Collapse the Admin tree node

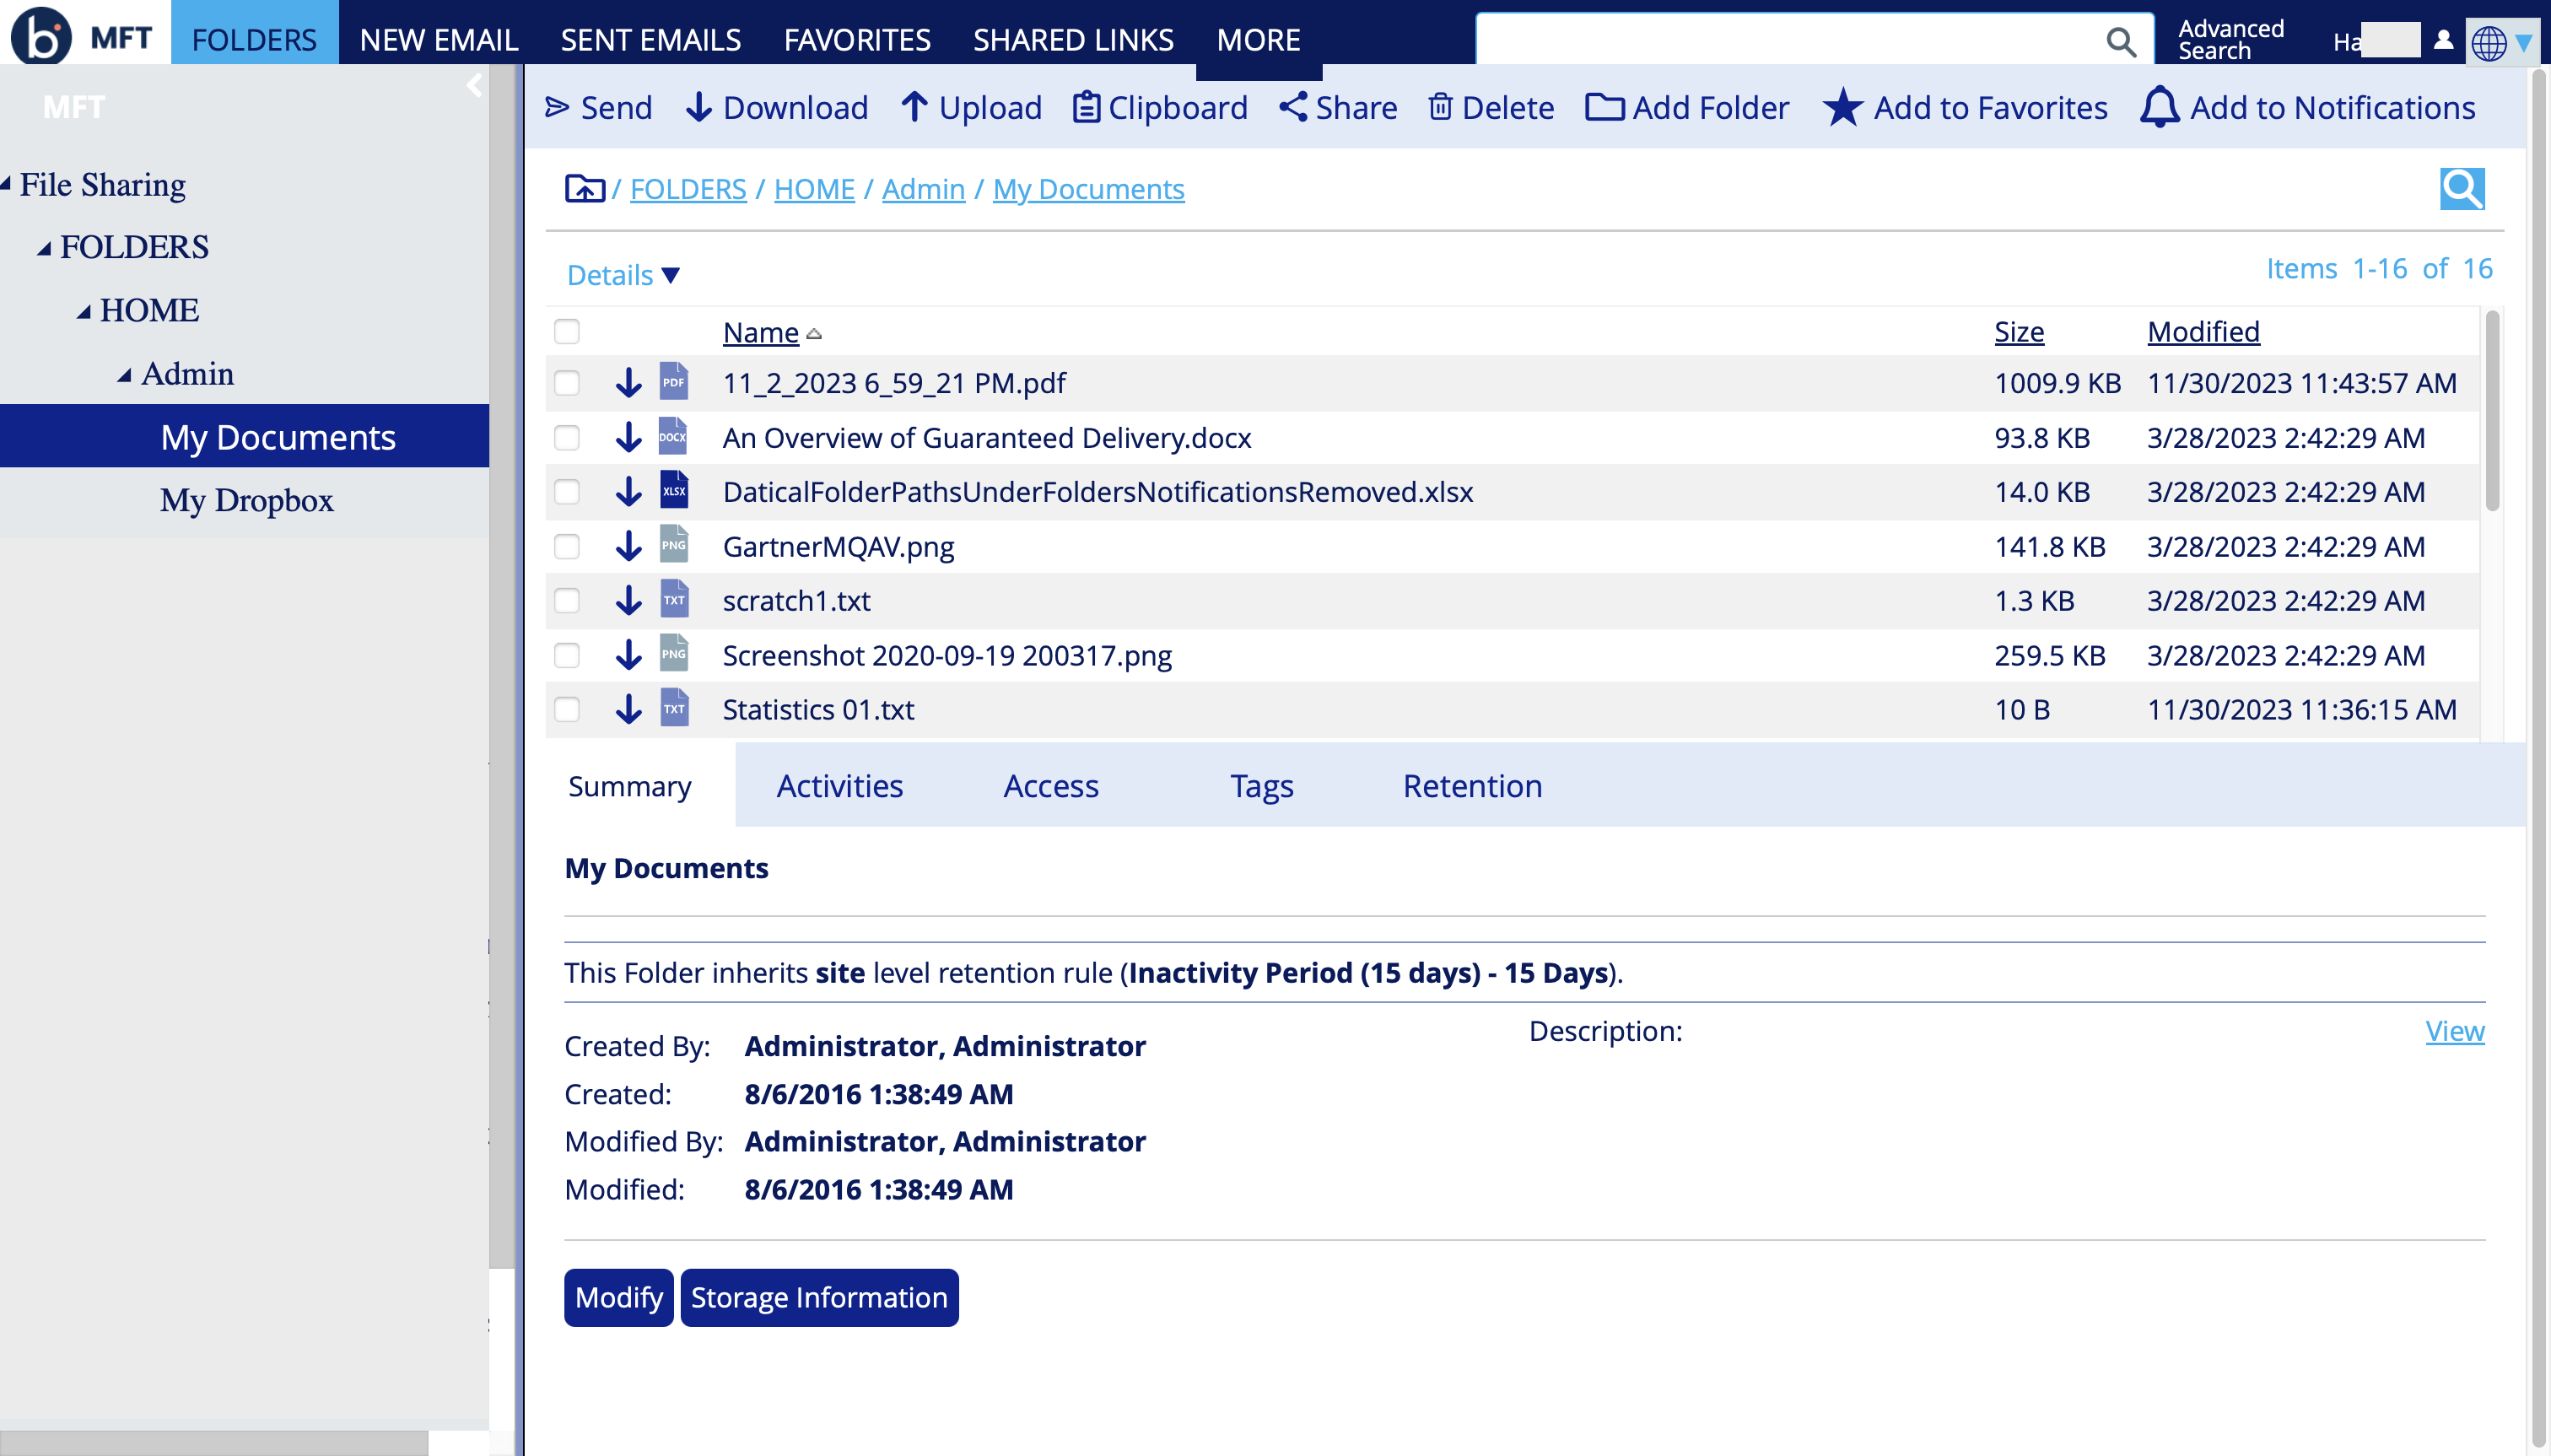(124, 375)
